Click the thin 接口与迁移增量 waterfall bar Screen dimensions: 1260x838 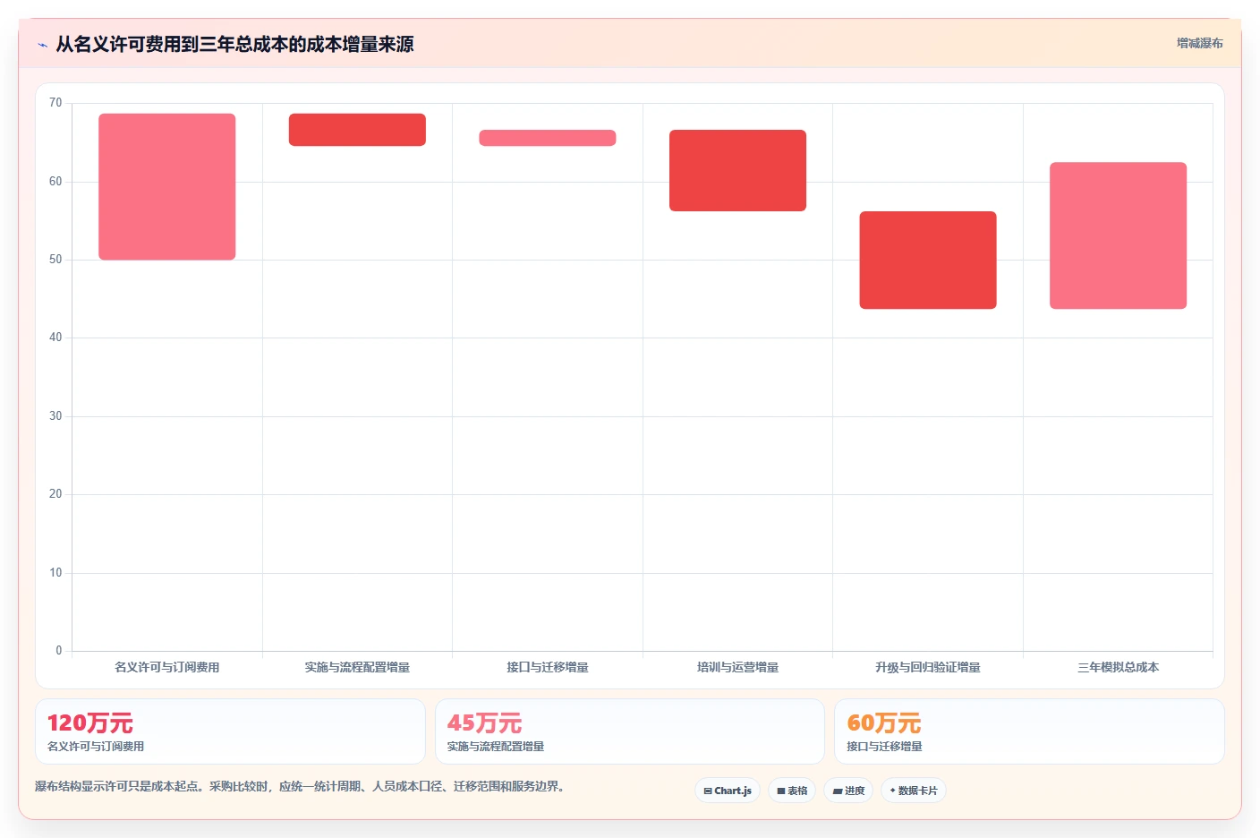click(x=548, y=138)
